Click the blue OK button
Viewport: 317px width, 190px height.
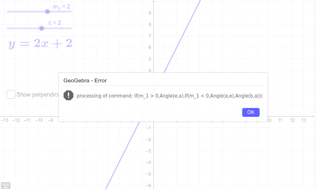250,112
